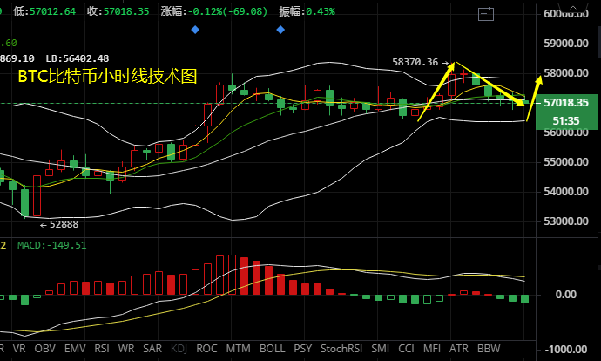The height and width of the screenshot is (361, 601).
Task: Select the ROC indicator tab
Action: (206, 348)
